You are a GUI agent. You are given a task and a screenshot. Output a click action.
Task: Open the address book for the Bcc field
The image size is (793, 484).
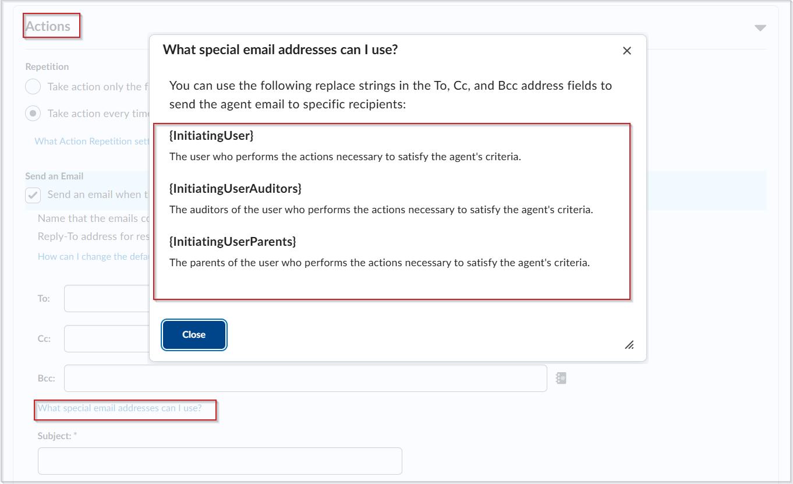560,378
